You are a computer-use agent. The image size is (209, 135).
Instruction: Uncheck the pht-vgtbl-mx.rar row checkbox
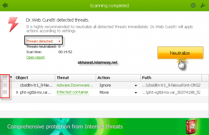5,92
